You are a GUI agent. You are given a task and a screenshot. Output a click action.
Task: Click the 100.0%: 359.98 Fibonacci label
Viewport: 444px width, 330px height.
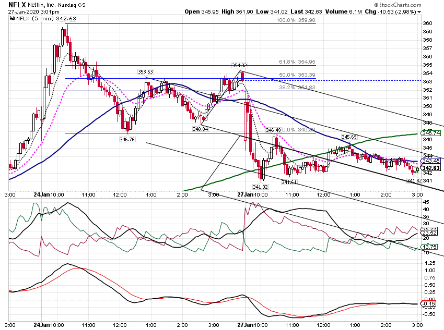coord(296,20)
